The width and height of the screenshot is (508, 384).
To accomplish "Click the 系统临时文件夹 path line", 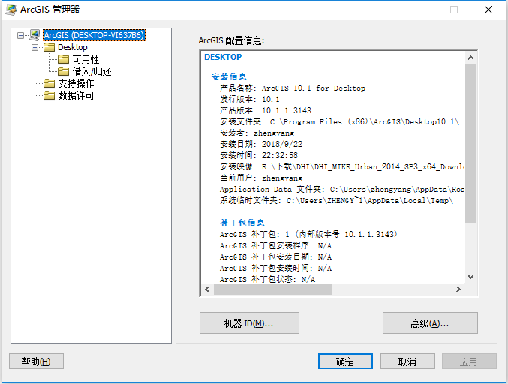I will click(337, 200).
